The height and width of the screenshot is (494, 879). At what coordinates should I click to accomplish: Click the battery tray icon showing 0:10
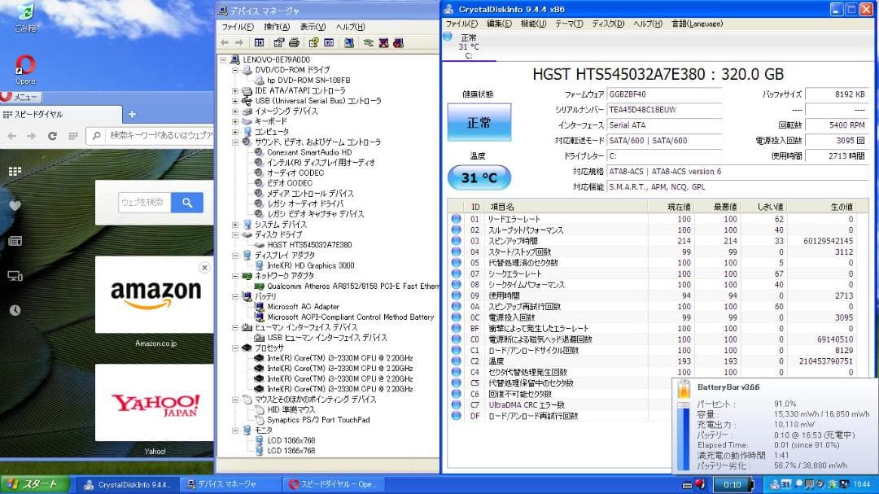[x=732, y=484]
